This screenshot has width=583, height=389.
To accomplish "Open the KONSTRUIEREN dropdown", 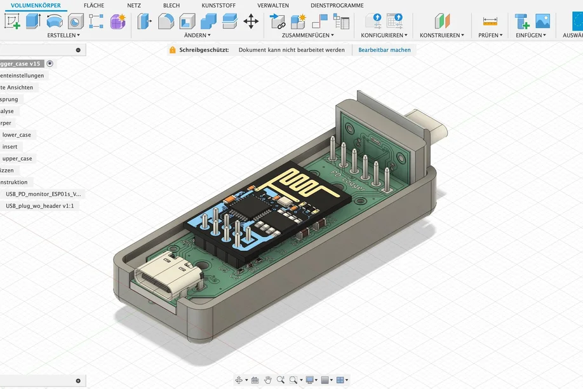I will coord(441,36).
